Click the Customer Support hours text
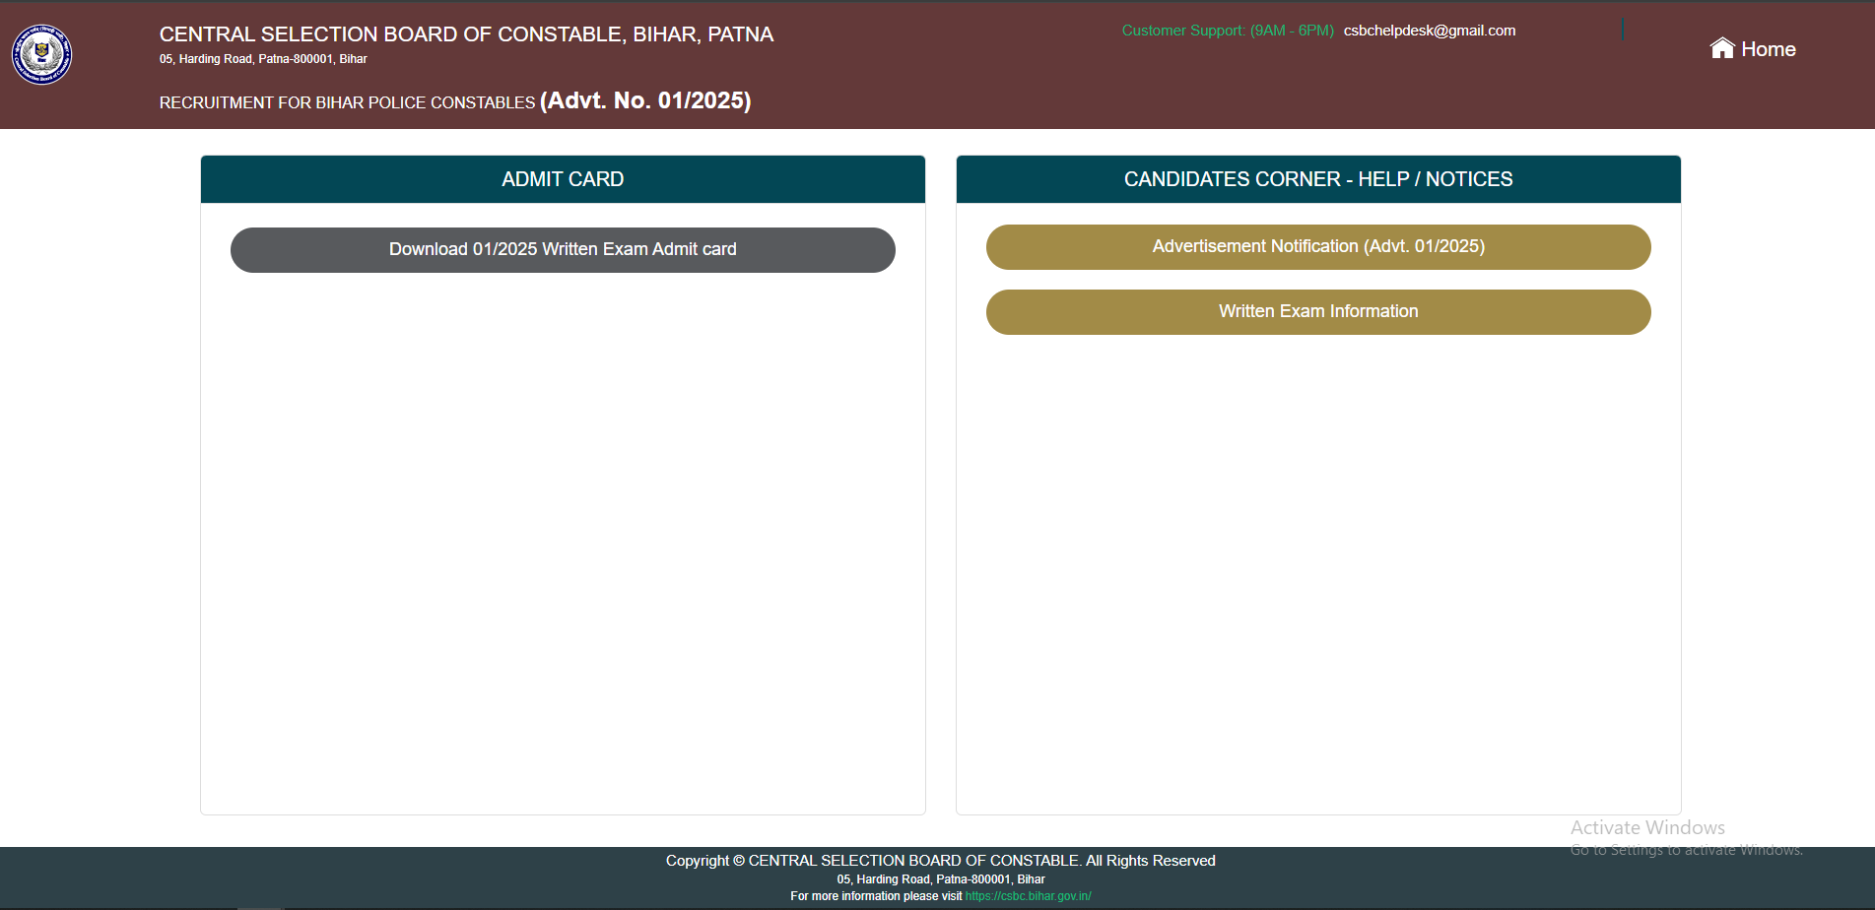Image resolution: width=1875 pixels, height=910 pixels. click(x=1227, y=31)
